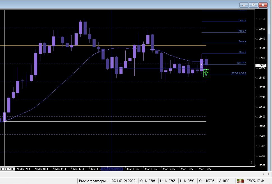Select the ENTRY line label
Screen dimensions: 272x184
tap(241, 63)
